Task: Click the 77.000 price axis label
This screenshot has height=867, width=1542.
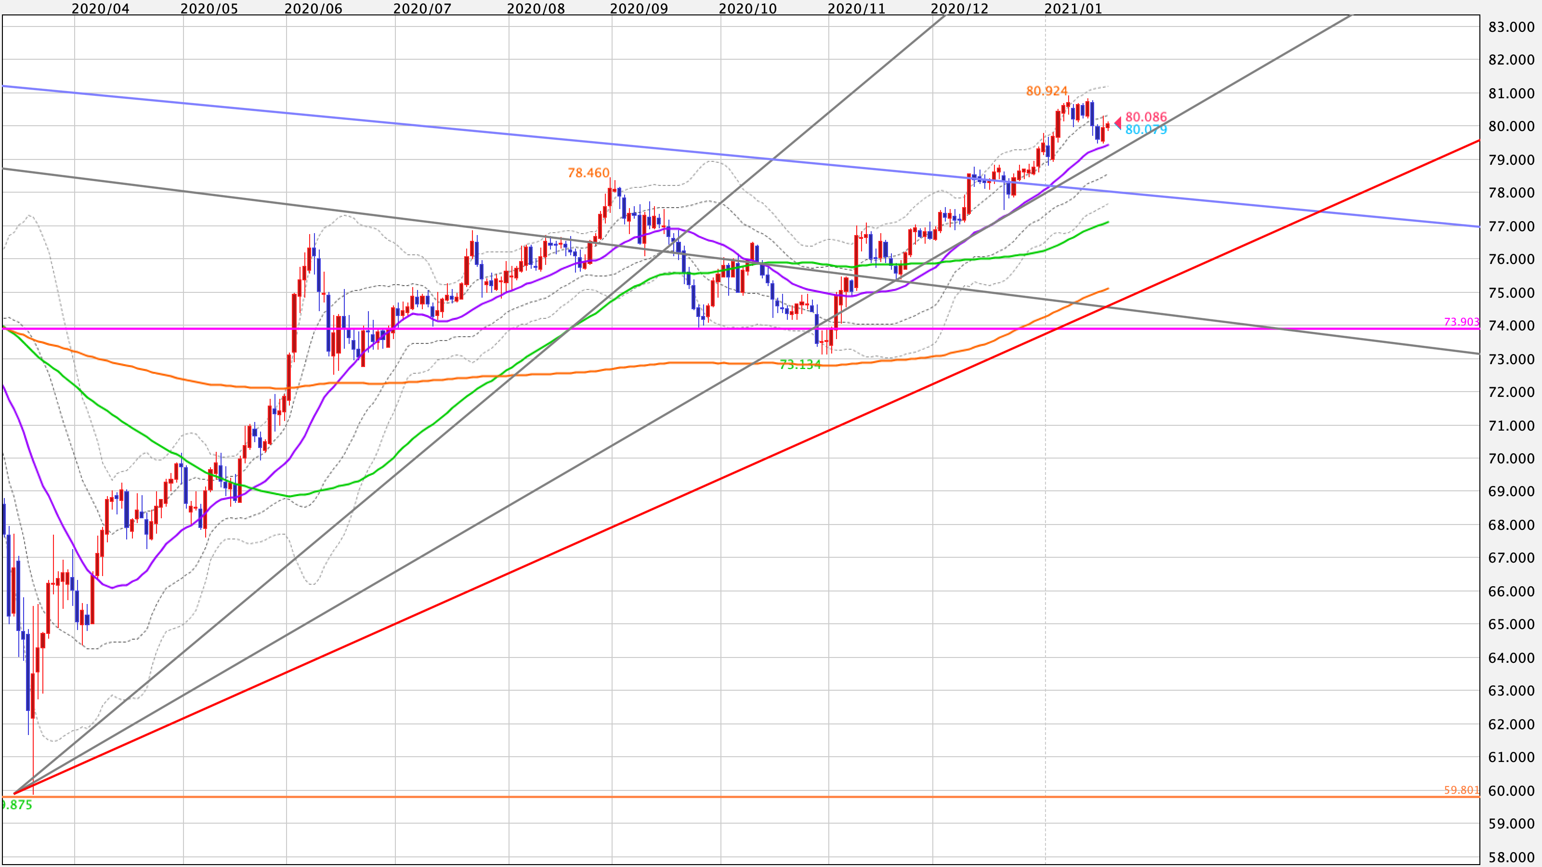Action: coord(1512,226)
